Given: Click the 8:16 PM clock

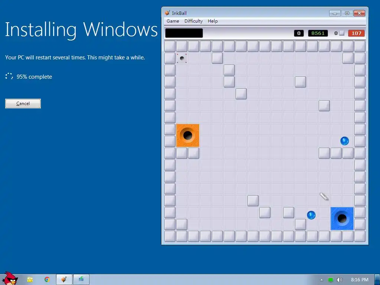Looking at the screenshot, I should (359, 280).
